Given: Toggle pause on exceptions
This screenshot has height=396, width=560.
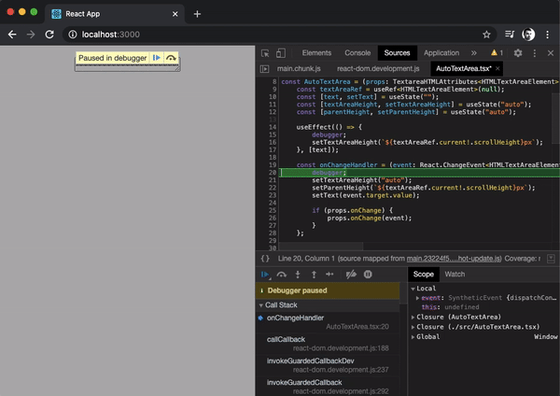Looking at the screenshot, I should click(368, 275).
